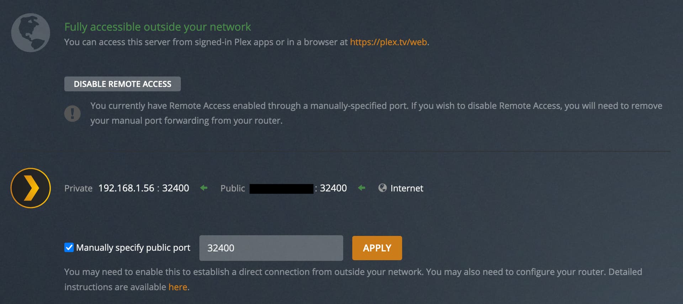This screenshot has height=304, width=683.
Task: Click the green arrow before the Internet label
Action: tap(361, 188)
